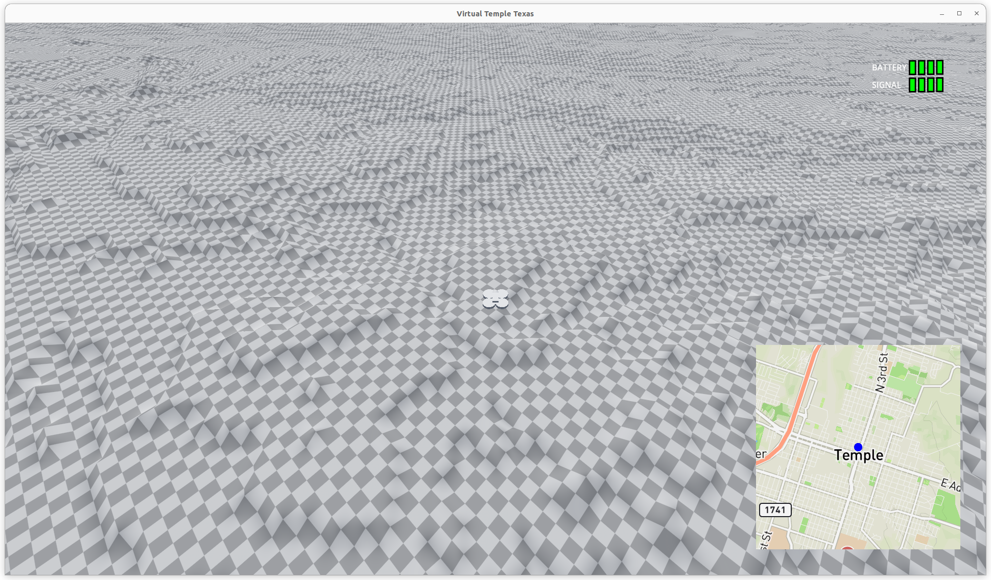Close the Virtual Temple Texas window

coord(976,14)
